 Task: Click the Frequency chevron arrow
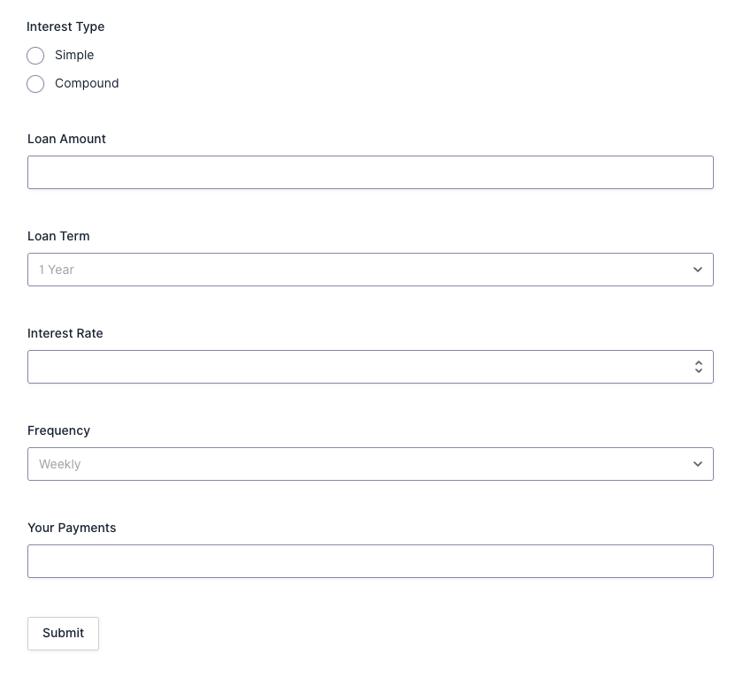pyautogui.click(x=698, y=464)
